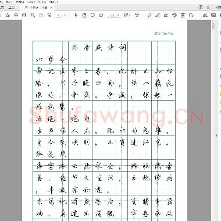Click the upload to cloud icon
The image size is (221, 221).
pyautogui.click(x=16, y=15)
